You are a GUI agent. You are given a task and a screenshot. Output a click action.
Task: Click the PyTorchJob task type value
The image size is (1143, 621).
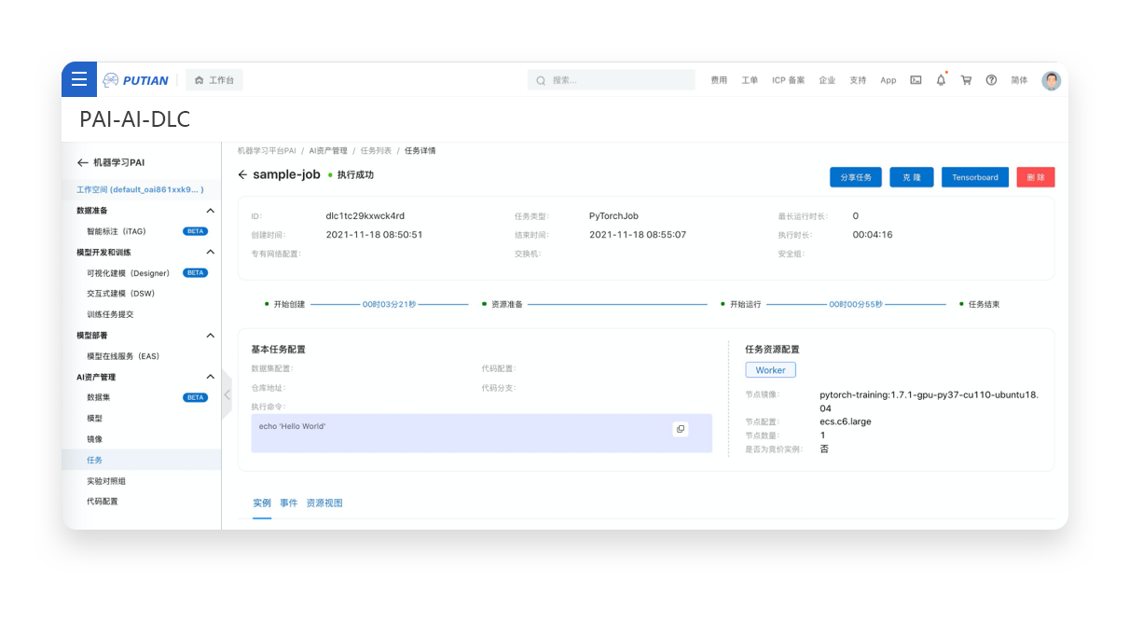click(614, 216)
